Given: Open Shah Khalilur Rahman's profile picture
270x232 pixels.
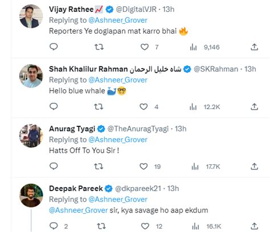Looking at the screenshot, I should [31, 76].
